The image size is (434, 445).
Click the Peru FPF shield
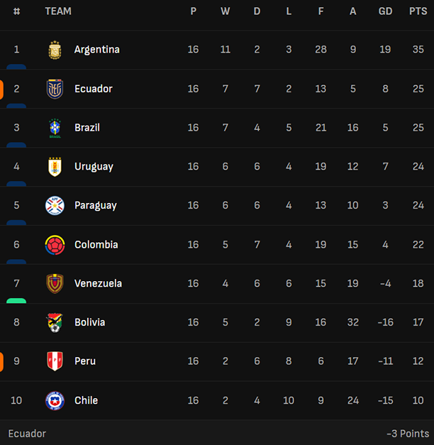pos(55,361)
